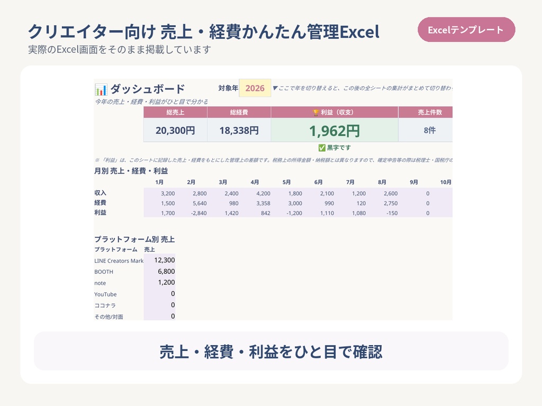Click the 7月 column header
This screenshot has height=406, width=542.
tap(350, 182)
